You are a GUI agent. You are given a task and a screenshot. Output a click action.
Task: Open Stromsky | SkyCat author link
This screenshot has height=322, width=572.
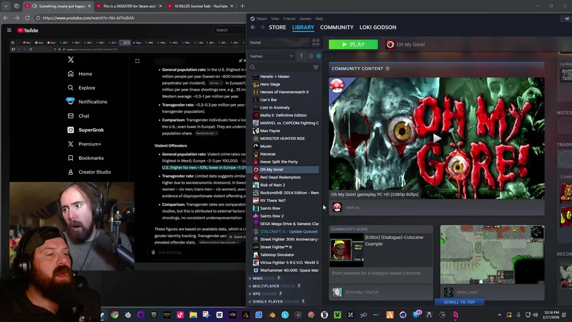click(x=362, y=292)
